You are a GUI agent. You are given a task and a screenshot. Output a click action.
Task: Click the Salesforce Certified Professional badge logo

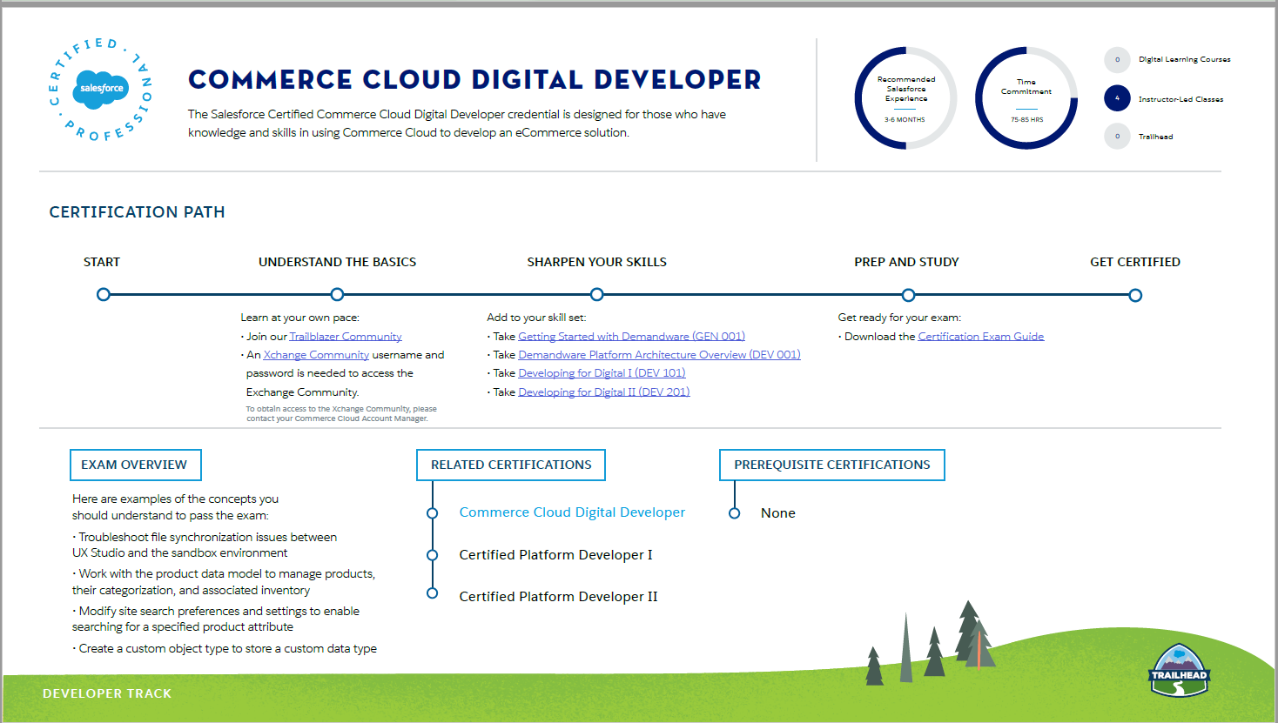pyautogui.click(x=101, y=89)
